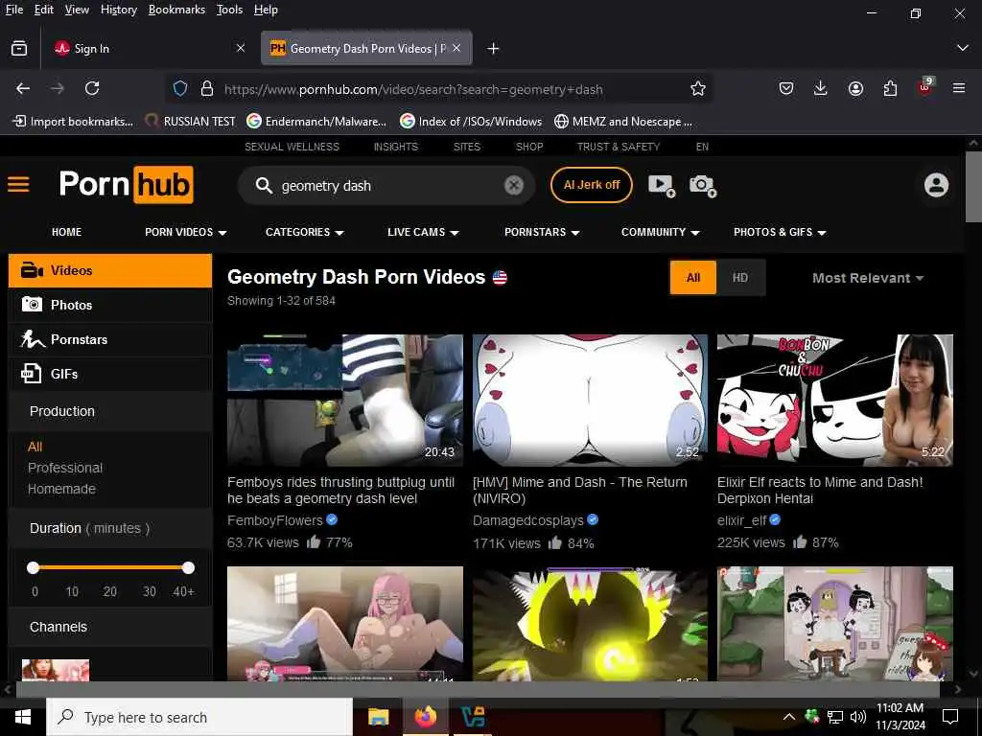Expand the Live Cams dropdown
This screenshot has height=736, width=982.
[423, 232]
